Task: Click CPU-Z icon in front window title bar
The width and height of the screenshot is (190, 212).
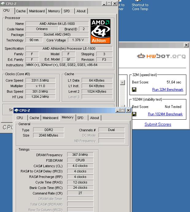Action: click(x=17, y=110)
